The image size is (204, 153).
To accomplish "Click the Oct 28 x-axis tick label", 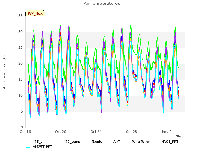I will 131,132.
